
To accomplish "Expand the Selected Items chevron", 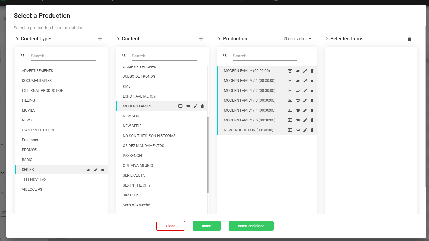I will tap(327, 39).
